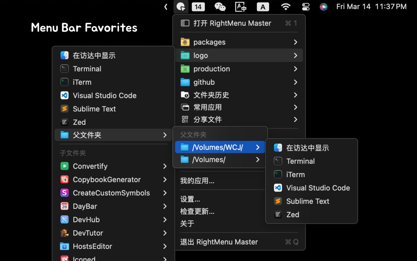Click the green production folder icon
417x261 pixels.
185,69
